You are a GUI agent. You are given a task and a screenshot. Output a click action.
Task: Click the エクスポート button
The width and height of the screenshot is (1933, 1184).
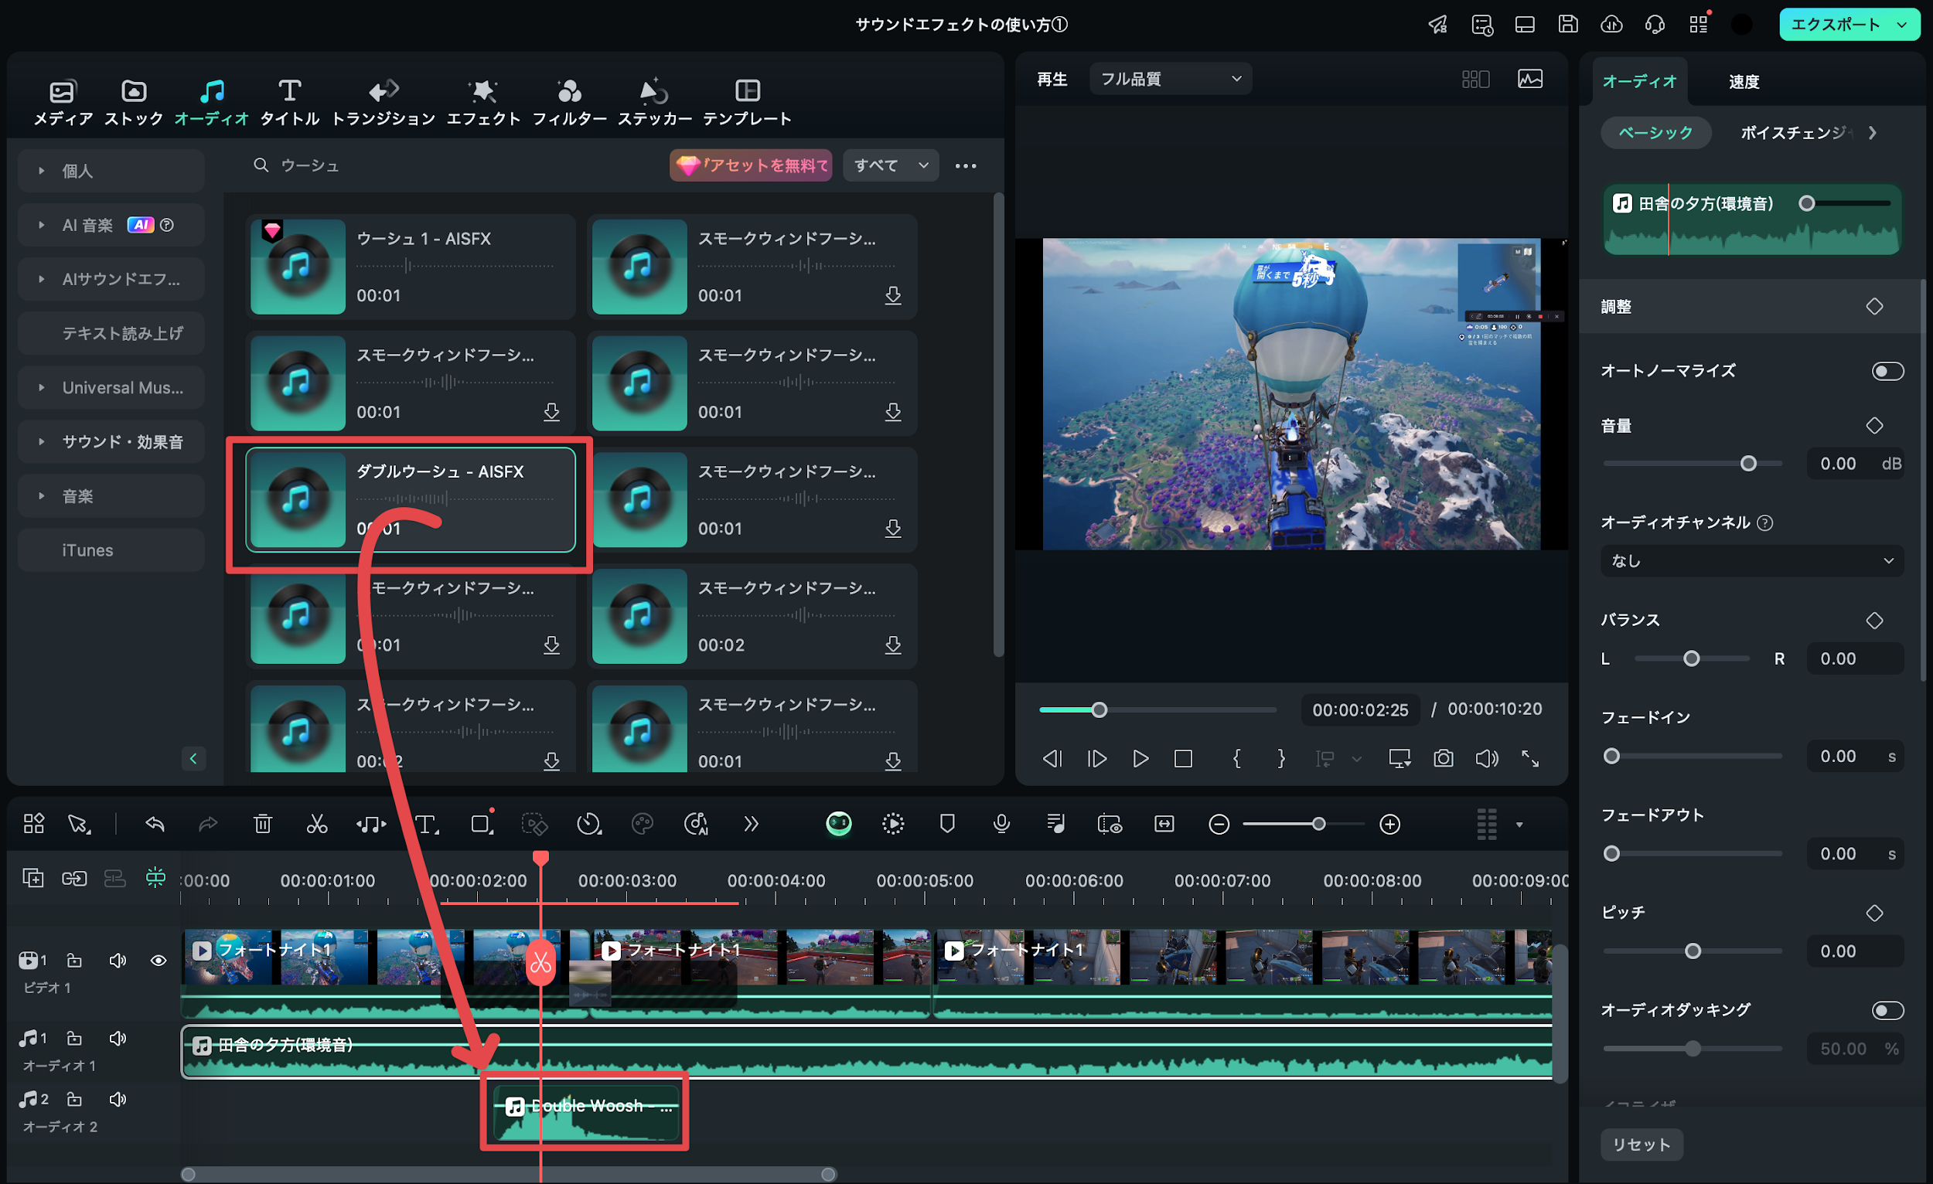[x=1835, y=24]
